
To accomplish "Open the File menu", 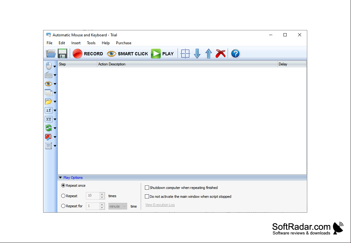I will pos(49,43).
